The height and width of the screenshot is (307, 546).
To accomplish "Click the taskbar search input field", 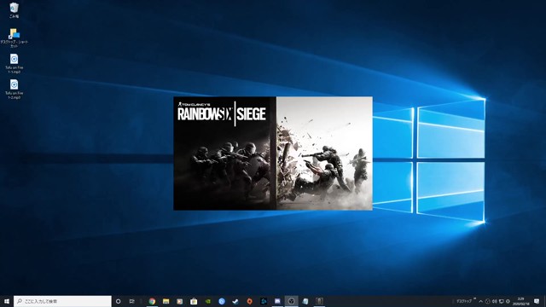I will [62, 301].
